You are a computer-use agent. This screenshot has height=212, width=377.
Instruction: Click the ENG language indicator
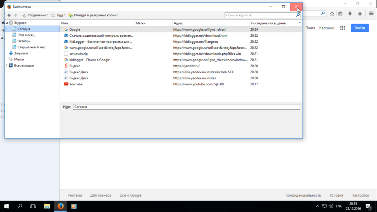coord(339,206)
